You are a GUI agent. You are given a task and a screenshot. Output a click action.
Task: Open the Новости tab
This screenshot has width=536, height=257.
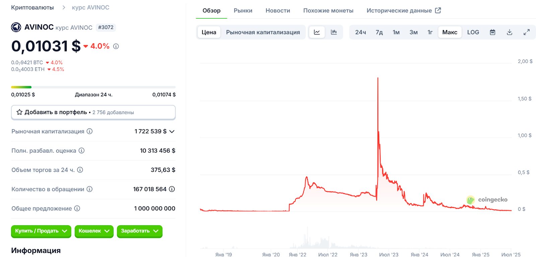(278, 10)
